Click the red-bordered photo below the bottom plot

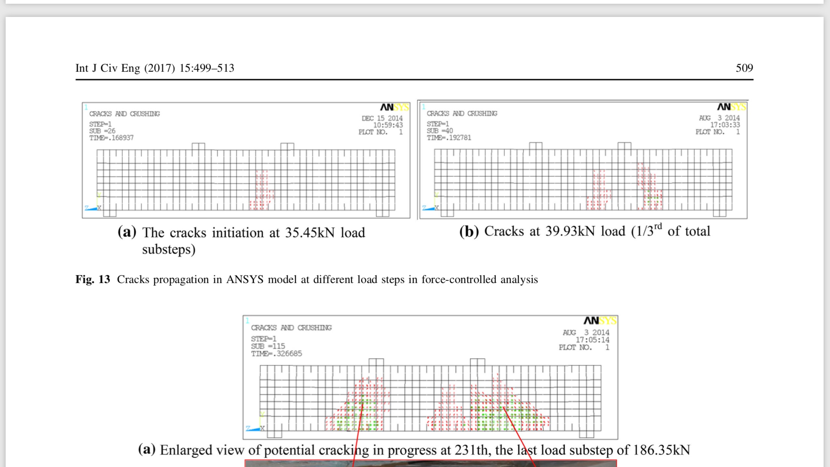pyautogui.click(x=430, y=464)
